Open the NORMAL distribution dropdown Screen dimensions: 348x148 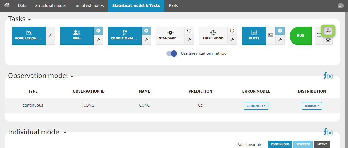pyautogui.click(x=312, y=106)
